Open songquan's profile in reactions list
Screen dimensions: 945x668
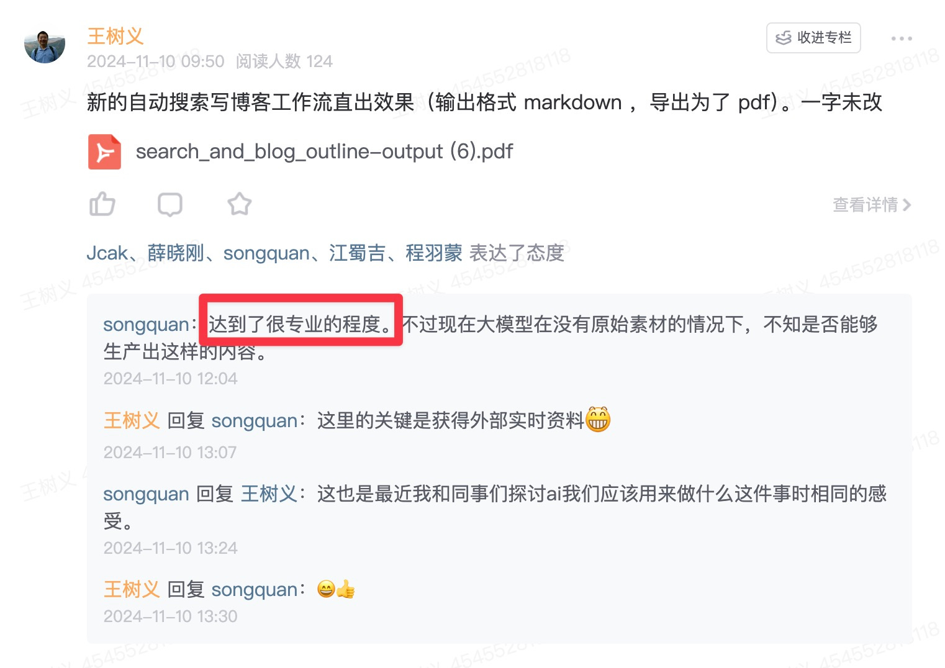266,253
